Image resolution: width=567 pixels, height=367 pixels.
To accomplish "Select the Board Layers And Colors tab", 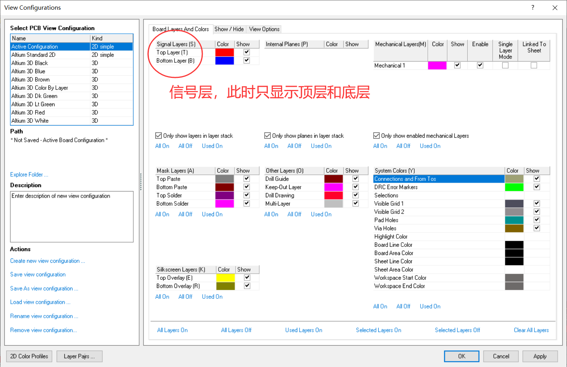I will [181, 29].
